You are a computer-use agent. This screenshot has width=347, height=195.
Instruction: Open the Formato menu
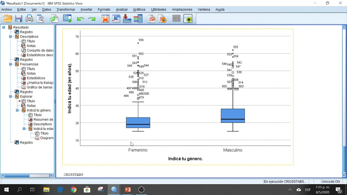104,9
